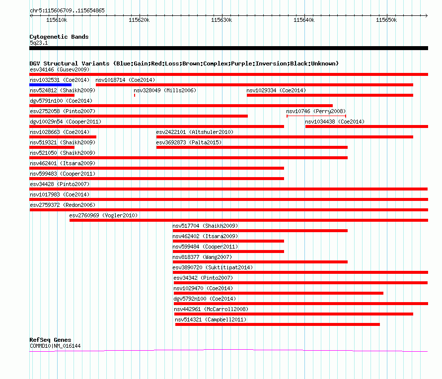Image resolution: width=442 pixels, height=379 pixels.
Task: Click the 115640k ruler tick label
Action: (x=304, y=20)
